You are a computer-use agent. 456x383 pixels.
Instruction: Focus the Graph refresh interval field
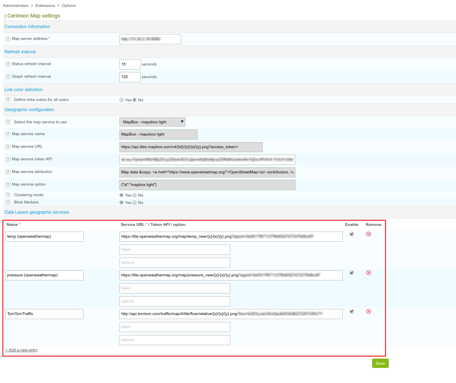(x=130, y=77)
